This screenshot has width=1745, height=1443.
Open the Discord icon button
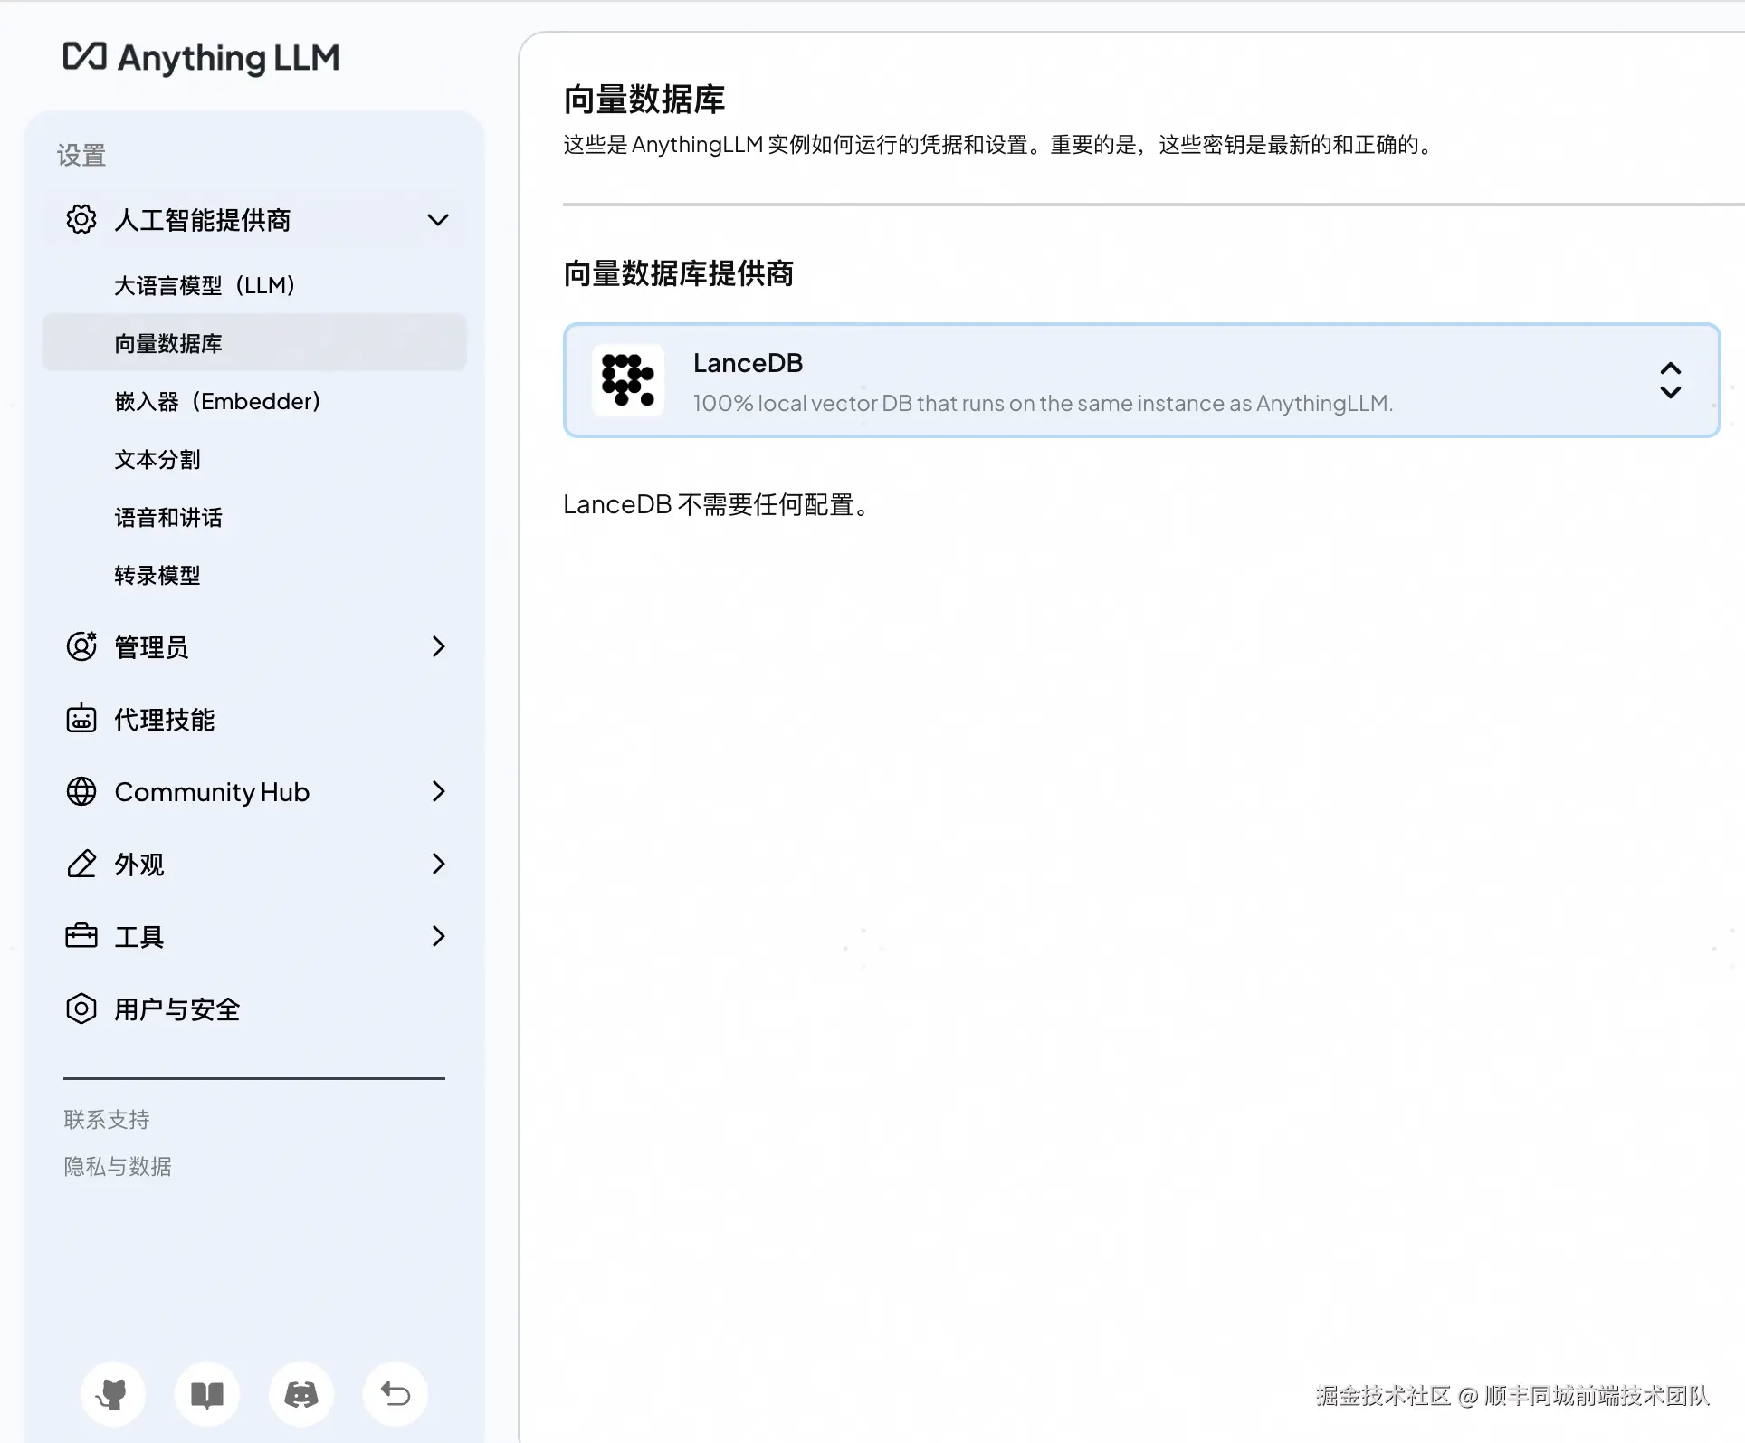[x=301, y=1394]
